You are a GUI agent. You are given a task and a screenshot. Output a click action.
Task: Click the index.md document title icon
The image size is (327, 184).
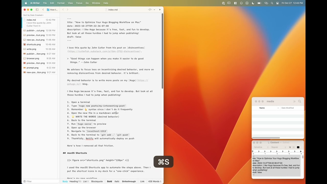(106, 10)
